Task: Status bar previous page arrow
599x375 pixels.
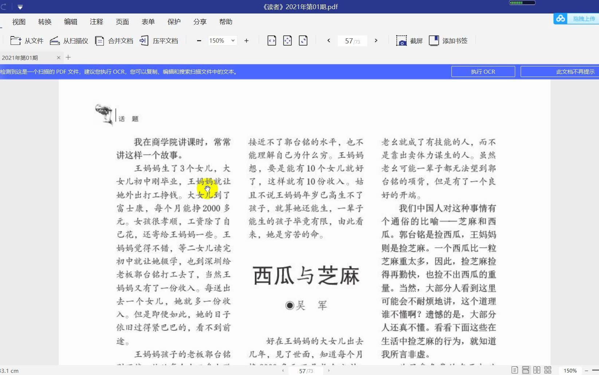Action: click(283, 371)
